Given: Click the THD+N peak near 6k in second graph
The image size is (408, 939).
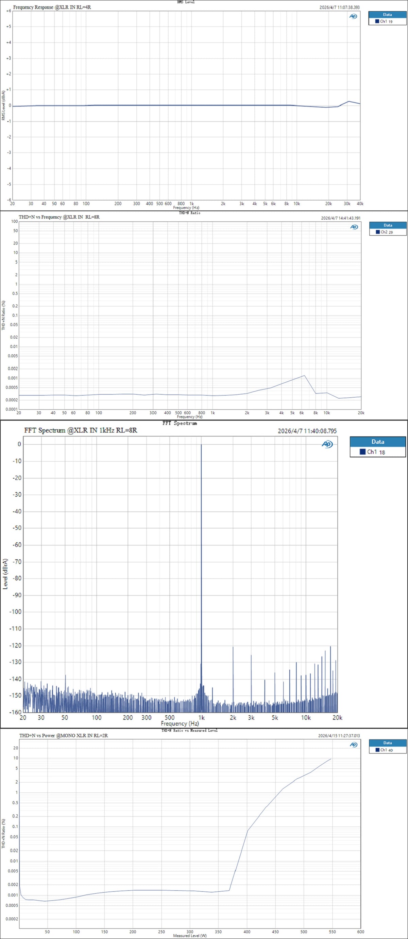Looking at the screenshot, I should [304, 376].
